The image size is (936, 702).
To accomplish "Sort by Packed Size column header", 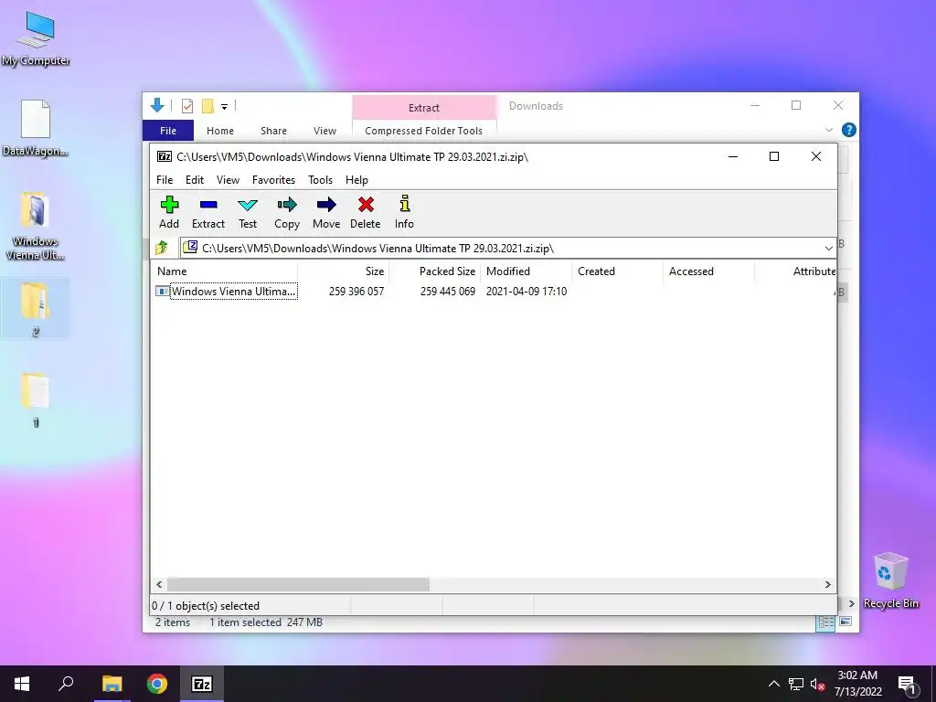I will pyautogui.click(x=434, y=271).
